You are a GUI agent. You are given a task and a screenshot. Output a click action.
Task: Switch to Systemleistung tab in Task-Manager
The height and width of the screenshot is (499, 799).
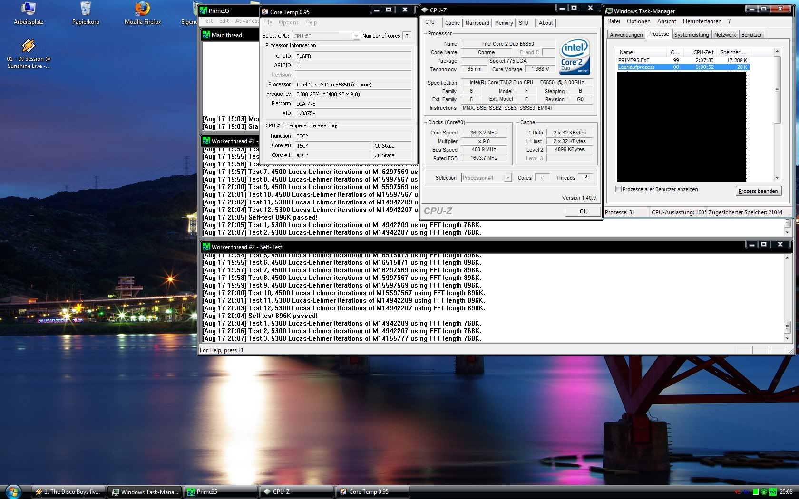tap(691, 35)
